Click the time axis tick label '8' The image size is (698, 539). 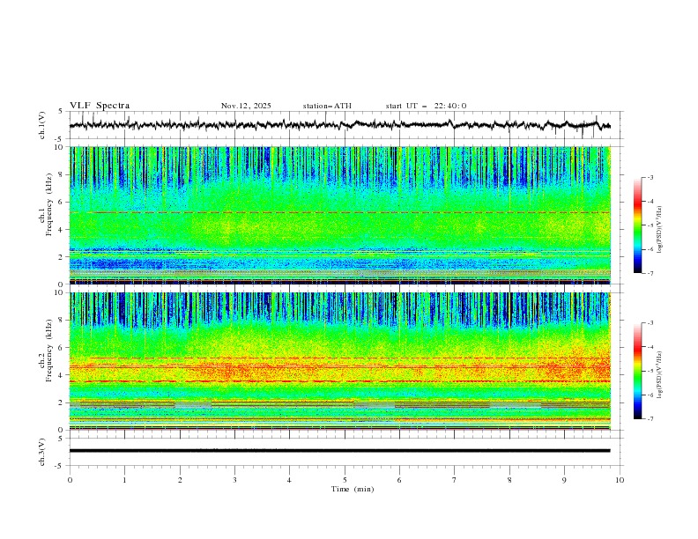pos(509,480)
